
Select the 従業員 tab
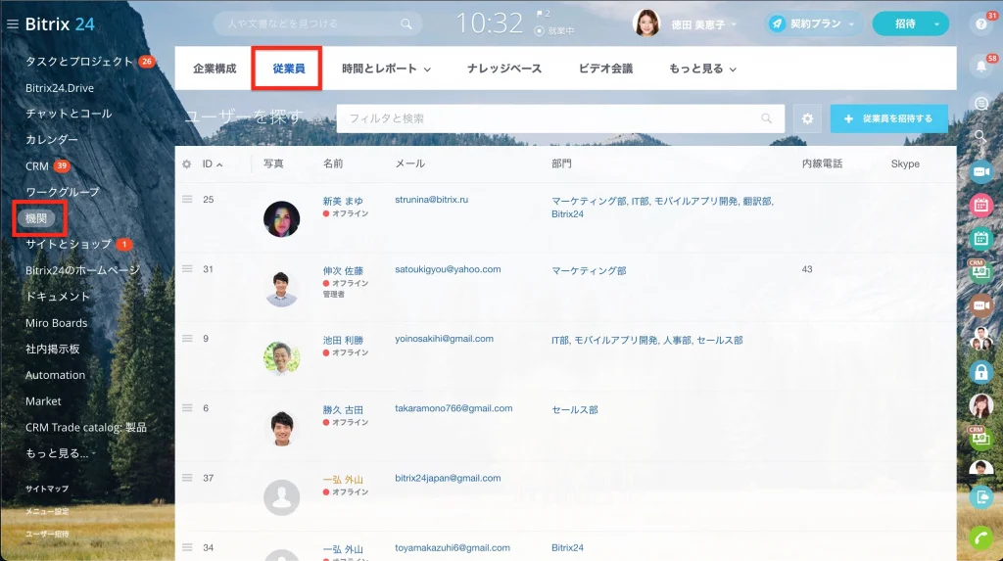click(289, 69)
